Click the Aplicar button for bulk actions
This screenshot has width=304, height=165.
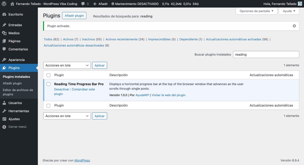100,65
